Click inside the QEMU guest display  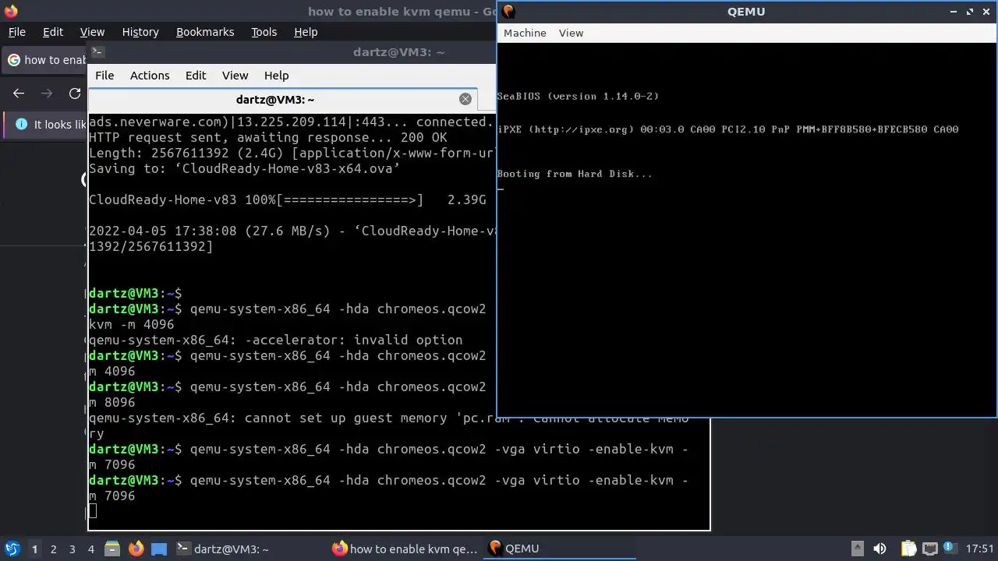point(747,229)
